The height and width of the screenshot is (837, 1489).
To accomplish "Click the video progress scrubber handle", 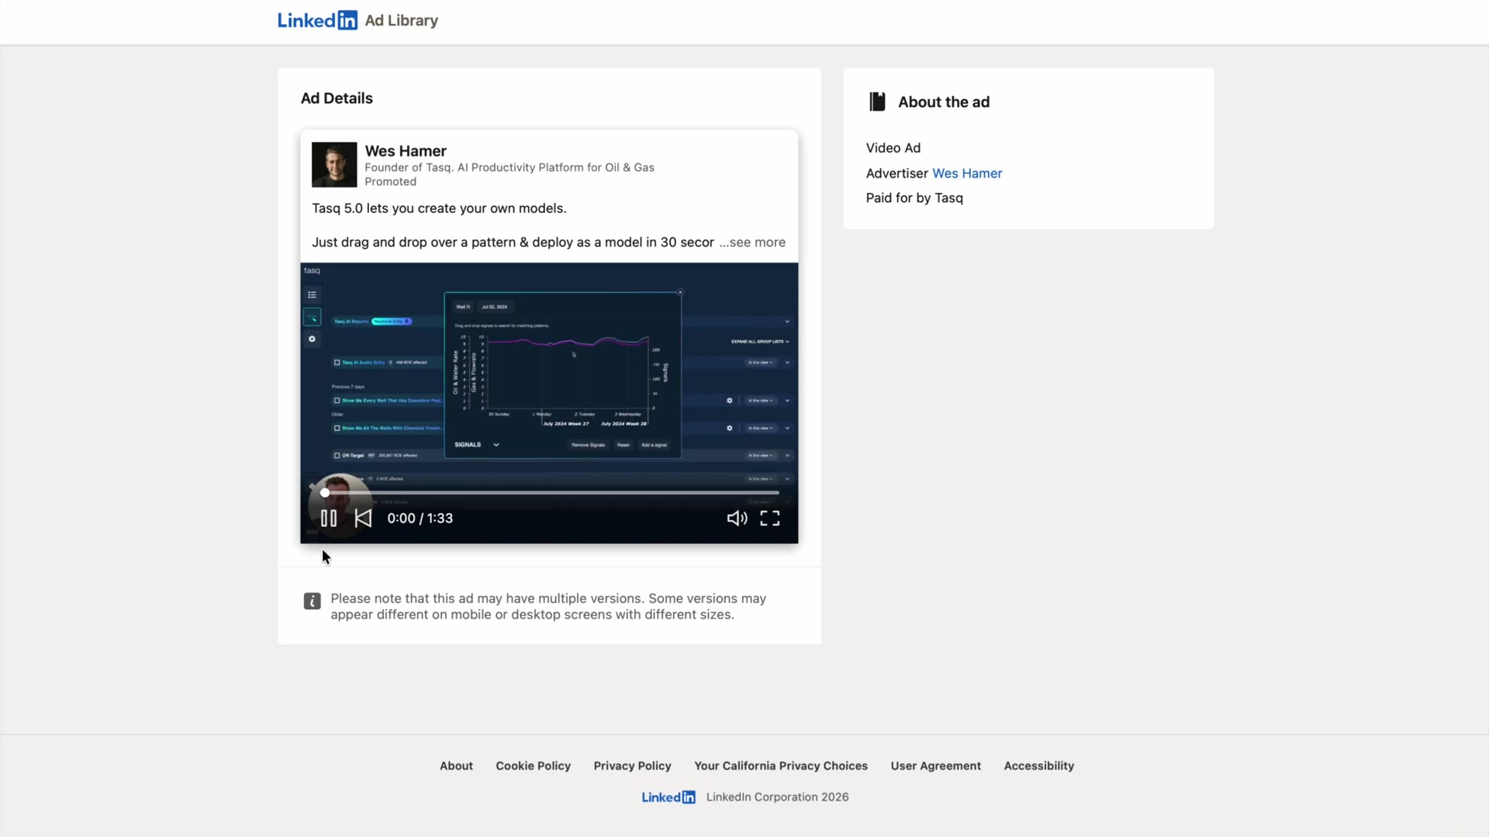I will pyautogui.click(x=325, y=493).
